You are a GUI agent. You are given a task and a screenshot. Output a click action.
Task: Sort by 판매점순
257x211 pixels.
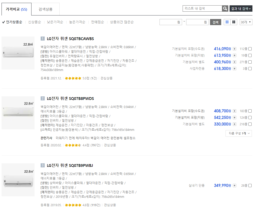coord(98,22)
